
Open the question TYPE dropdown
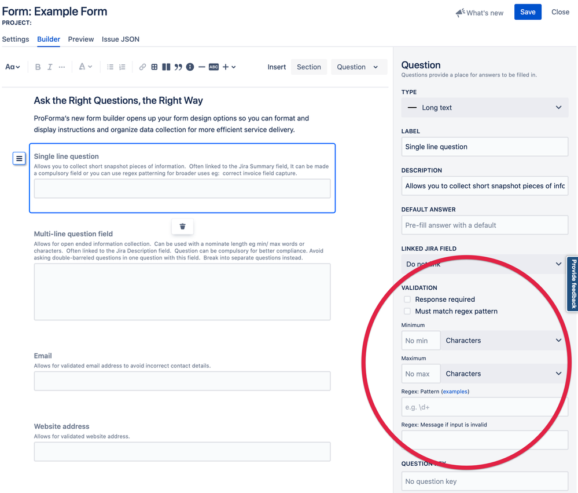[x=484, y=107]
